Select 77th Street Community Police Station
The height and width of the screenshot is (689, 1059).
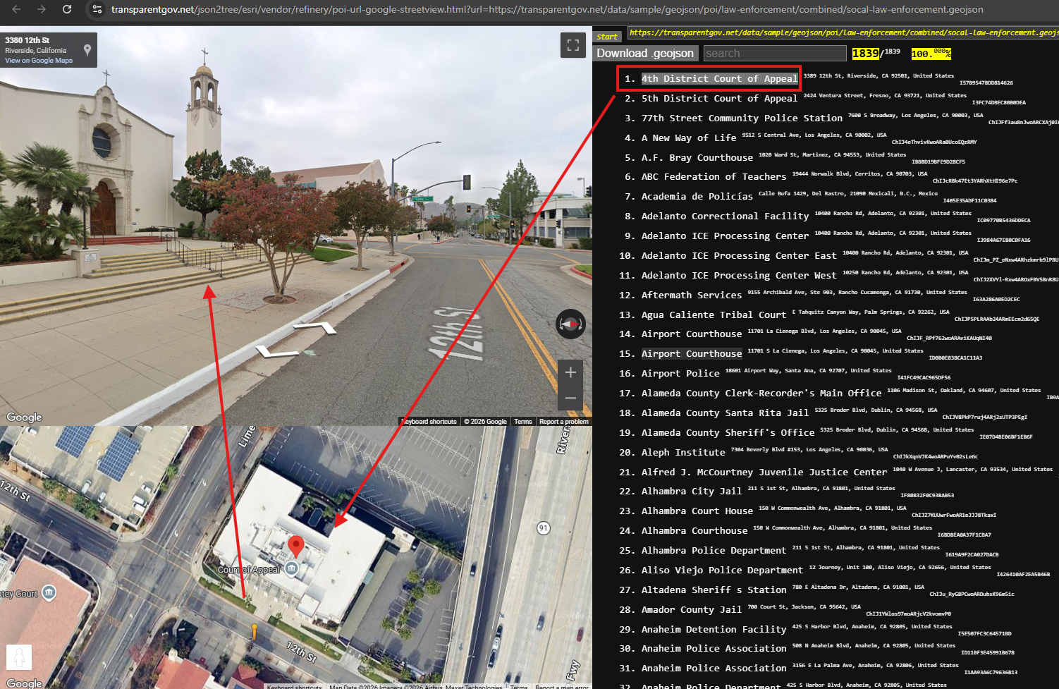742,118
